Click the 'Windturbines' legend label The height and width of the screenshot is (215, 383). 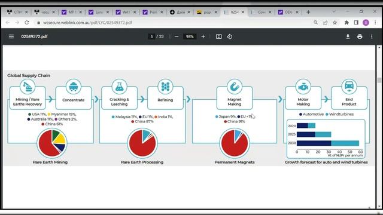341,114
